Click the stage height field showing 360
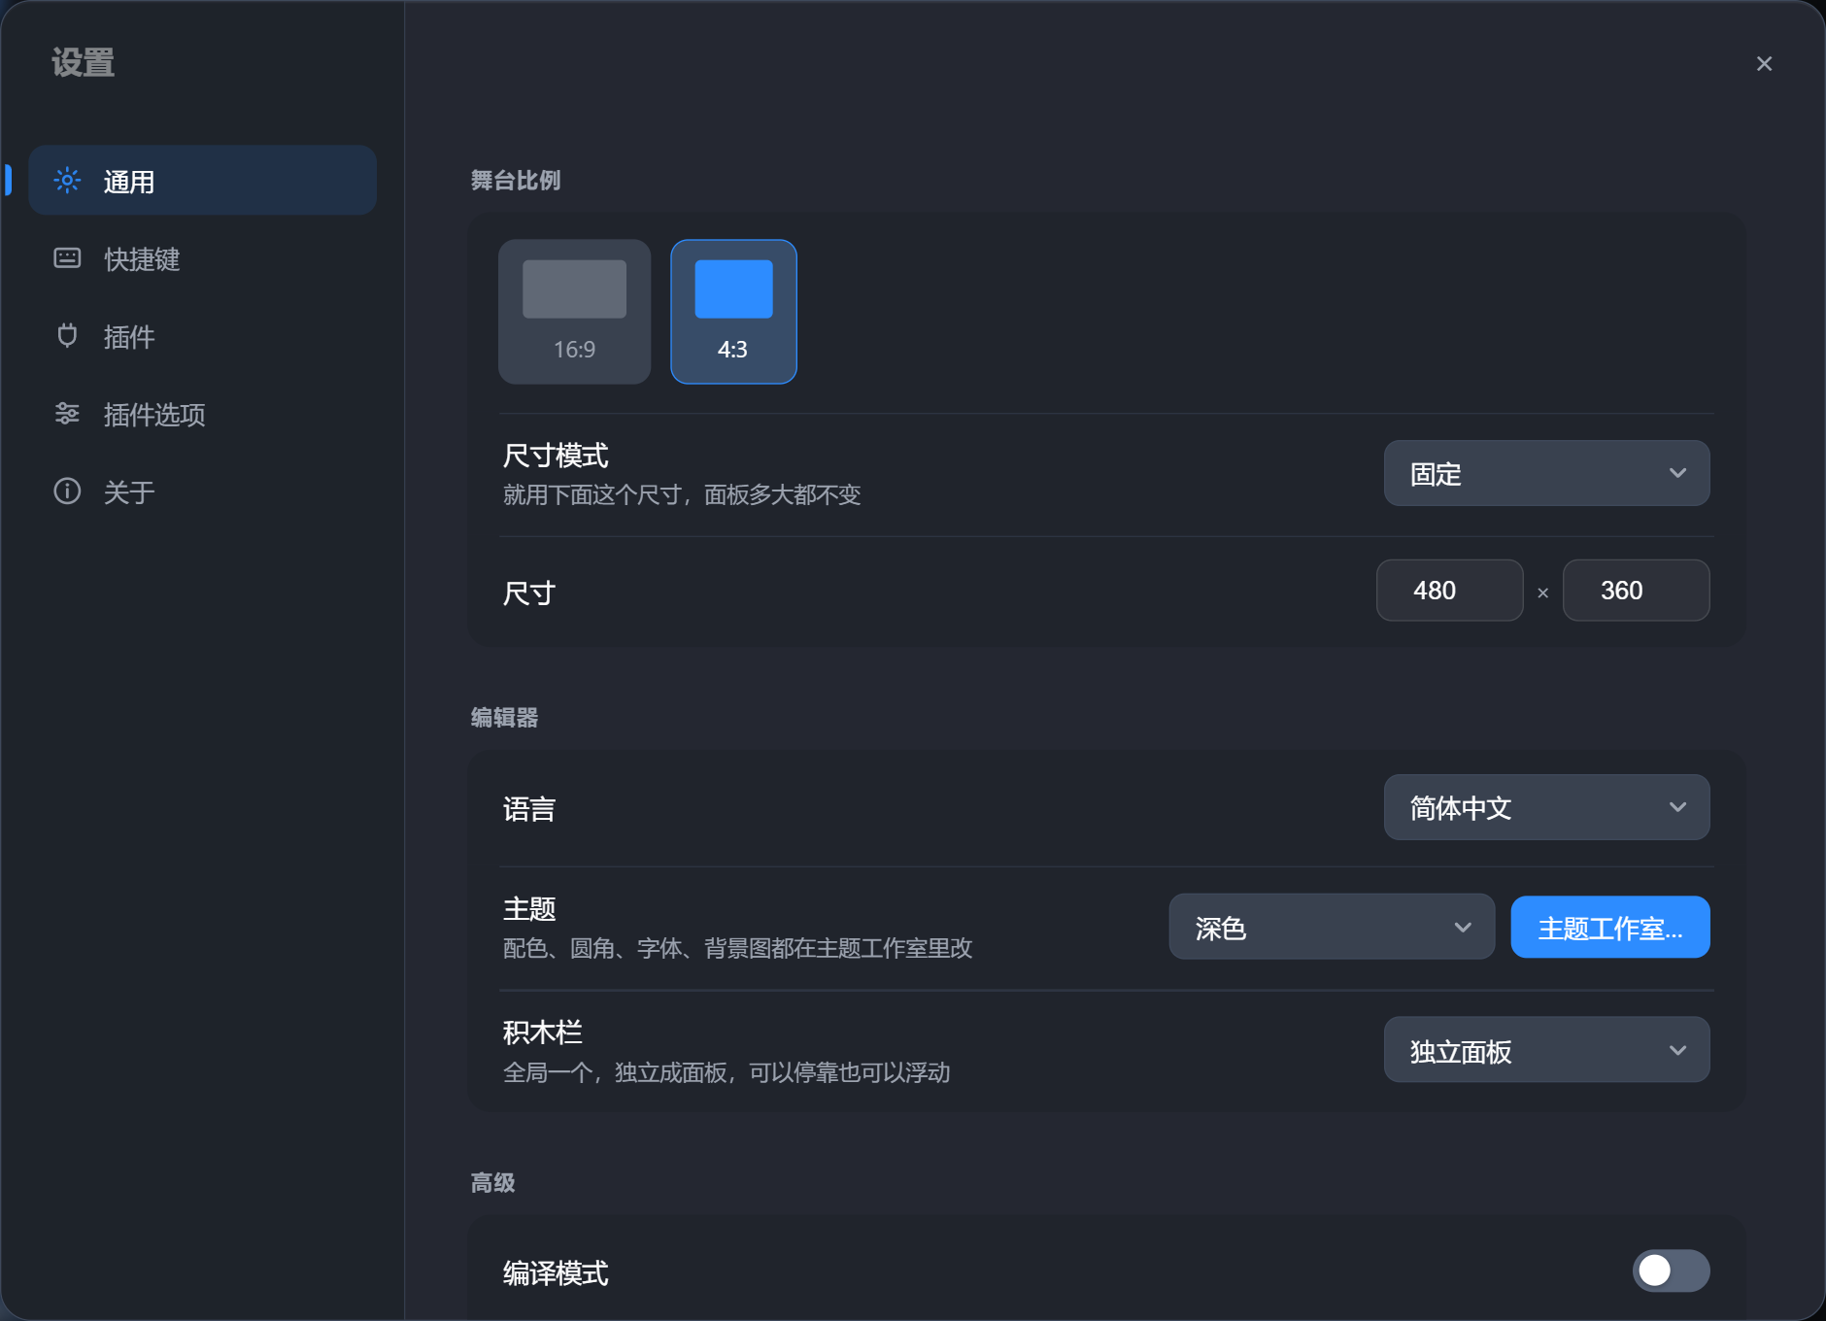Viewport: 1826px width, 1321px height. pyautogui.click(x=1636, y=591)
